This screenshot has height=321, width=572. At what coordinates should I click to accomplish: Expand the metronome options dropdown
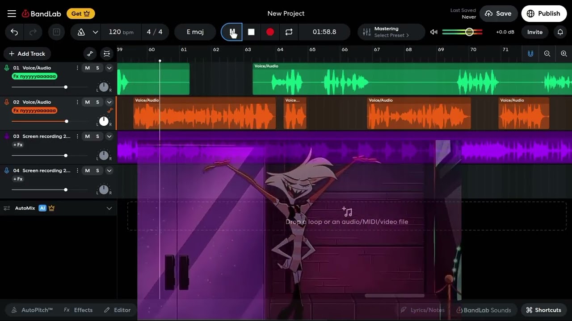(x=95, y=32)
